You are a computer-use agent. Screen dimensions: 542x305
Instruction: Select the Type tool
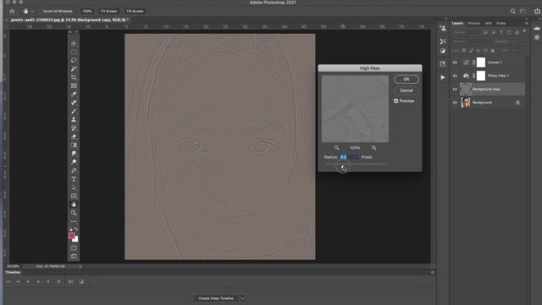(74, 179)
